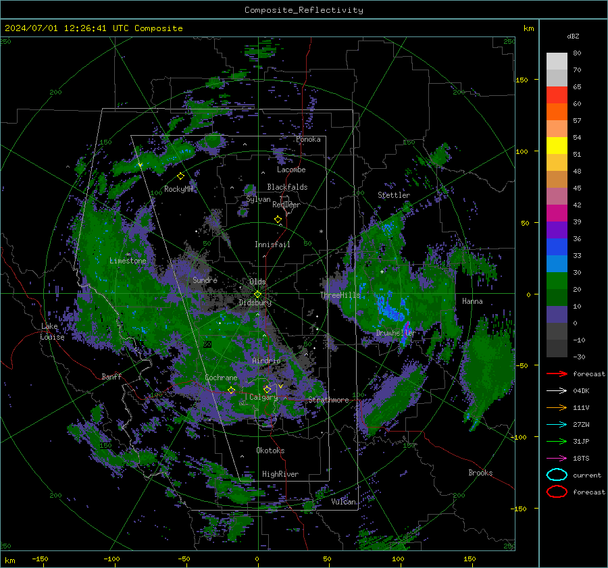The width and height of the screenshot is (608, 568).
Task: Click the Lake Louise label
Action: (52, 332)
